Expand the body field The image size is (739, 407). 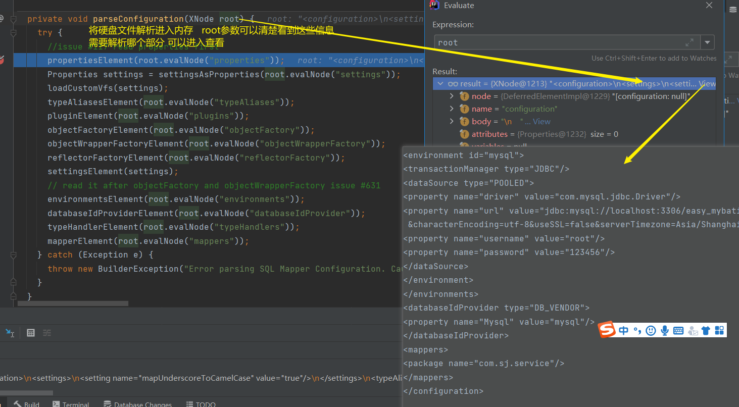[x=452, y=121]
